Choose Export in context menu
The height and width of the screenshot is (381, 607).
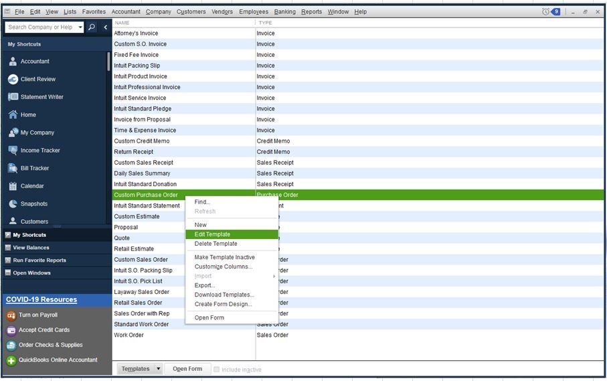point(232,285)
